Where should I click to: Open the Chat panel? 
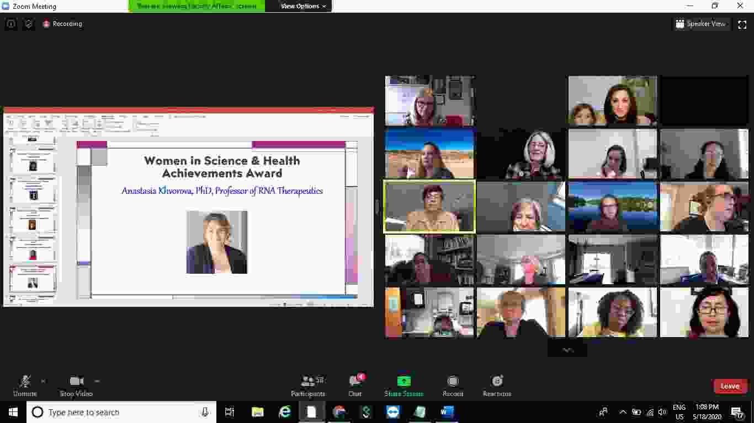click(x=355, y=385)
